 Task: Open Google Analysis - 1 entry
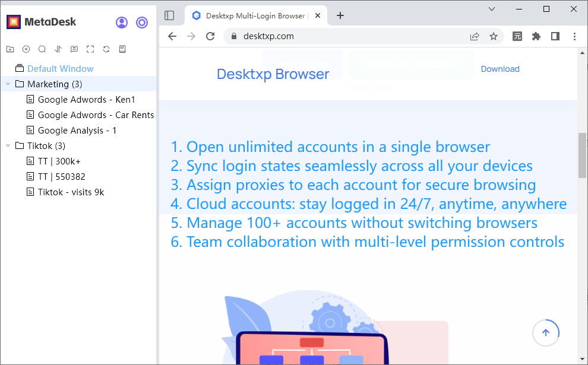(78, 131)
